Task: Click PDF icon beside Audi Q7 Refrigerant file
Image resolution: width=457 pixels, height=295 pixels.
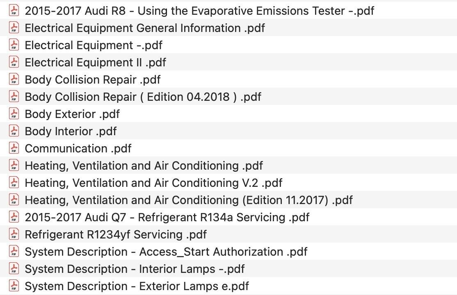Action: coord(14,217)
